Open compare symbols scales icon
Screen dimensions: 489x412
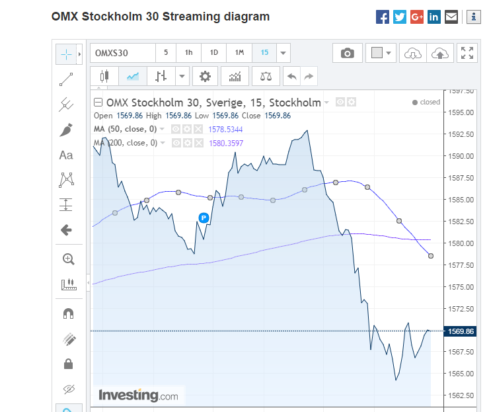click(x=266, y=76)
